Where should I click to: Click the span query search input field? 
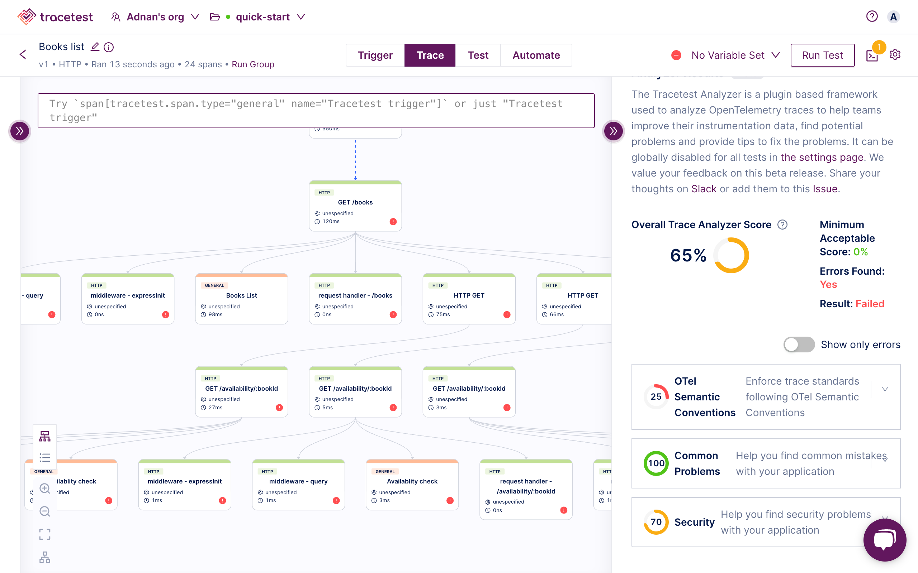click(x=316, y=111)
